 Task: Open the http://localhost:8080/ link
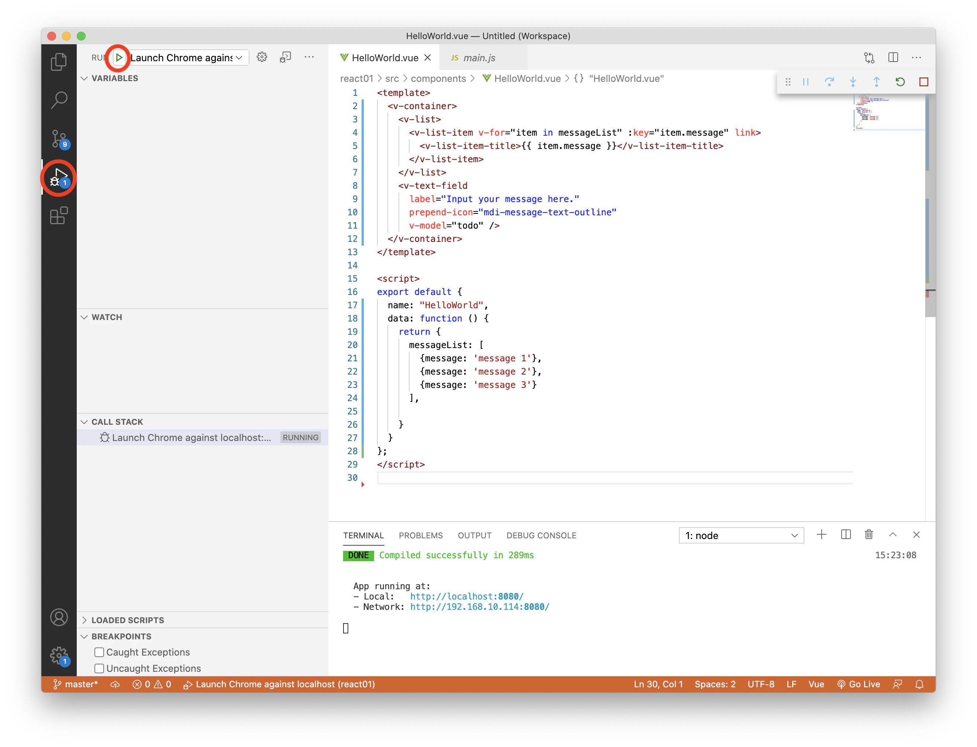pyautogui.click(x=467, y=596)
